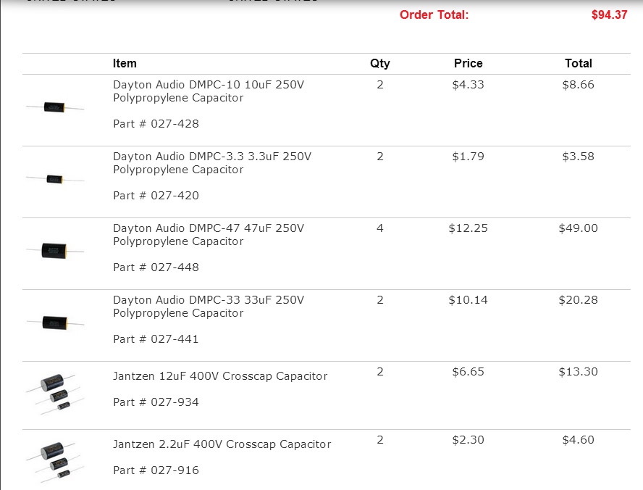643x490 pixels.
Task: Open Jantzen 12uF 400V Crosscap Capacitor link
Action: coord(220,376)
